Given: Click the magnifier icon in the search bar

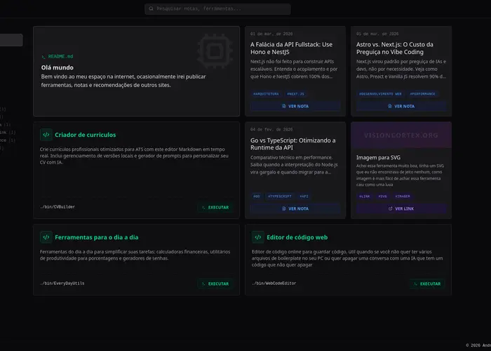Looking at the screenshot, I should click(x=152, y=8).
